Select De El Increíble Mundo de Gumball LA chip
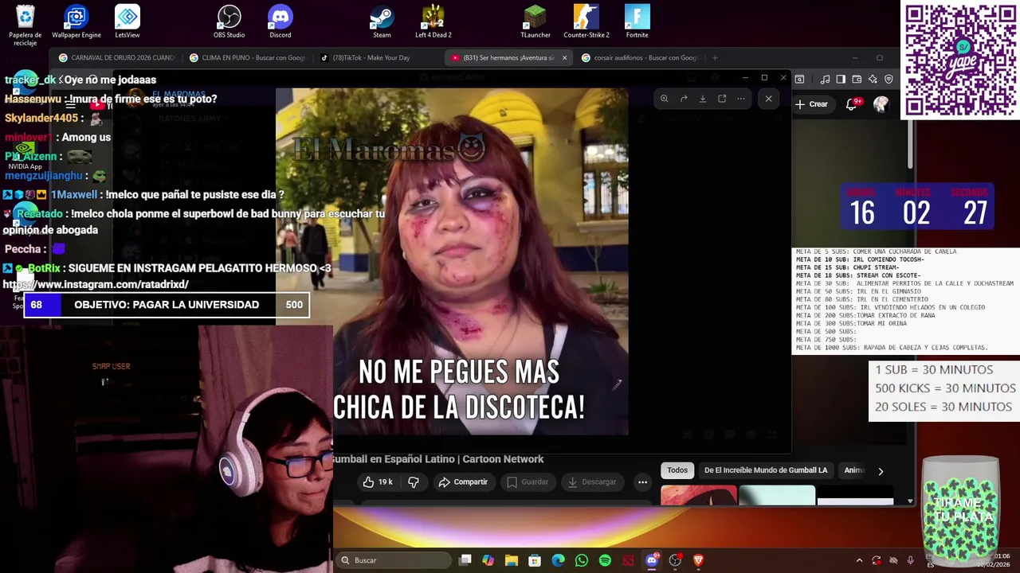Image resolution: width=1020 pixels, height=573 pixels. (x=766, y=470)
